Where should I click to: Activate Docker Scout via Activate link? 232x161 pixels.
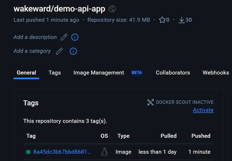click(x=203, y=110)
